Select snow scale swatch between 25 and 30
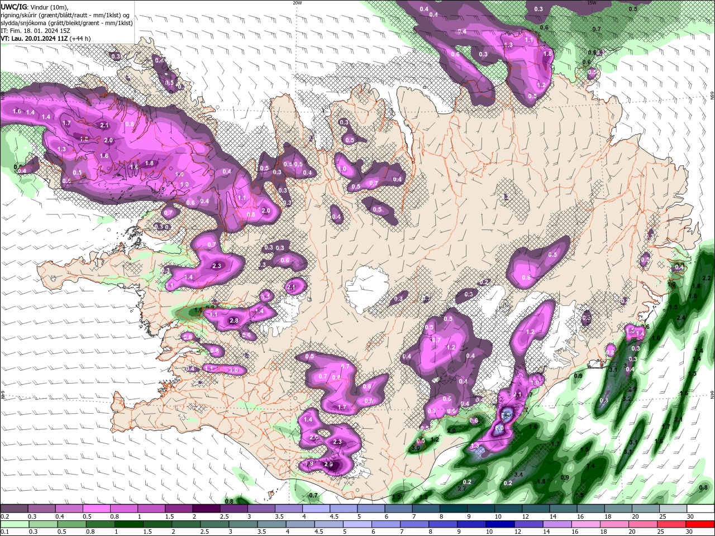715x536 pixels. tap(673, 509)
